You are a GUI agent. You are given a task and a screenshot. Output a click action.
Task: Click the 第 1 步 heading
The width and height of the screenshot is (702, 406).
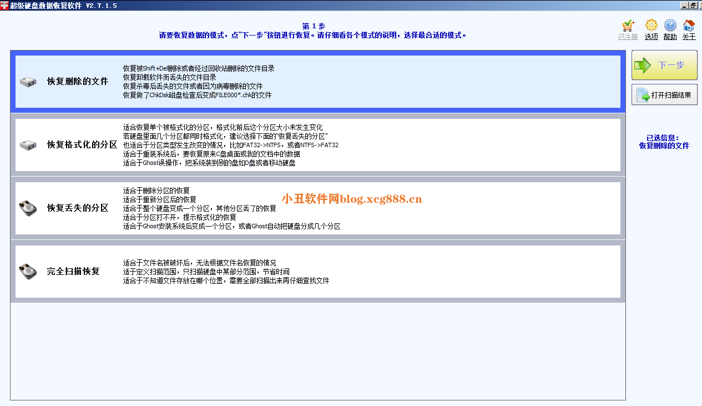tap(314, 26)
